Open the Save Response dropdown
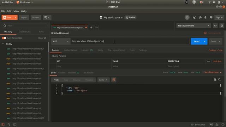 coord(213,72)
